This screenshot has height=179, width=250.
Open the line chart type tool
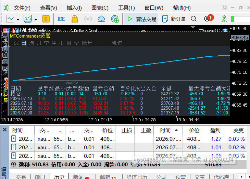(10, 19)
